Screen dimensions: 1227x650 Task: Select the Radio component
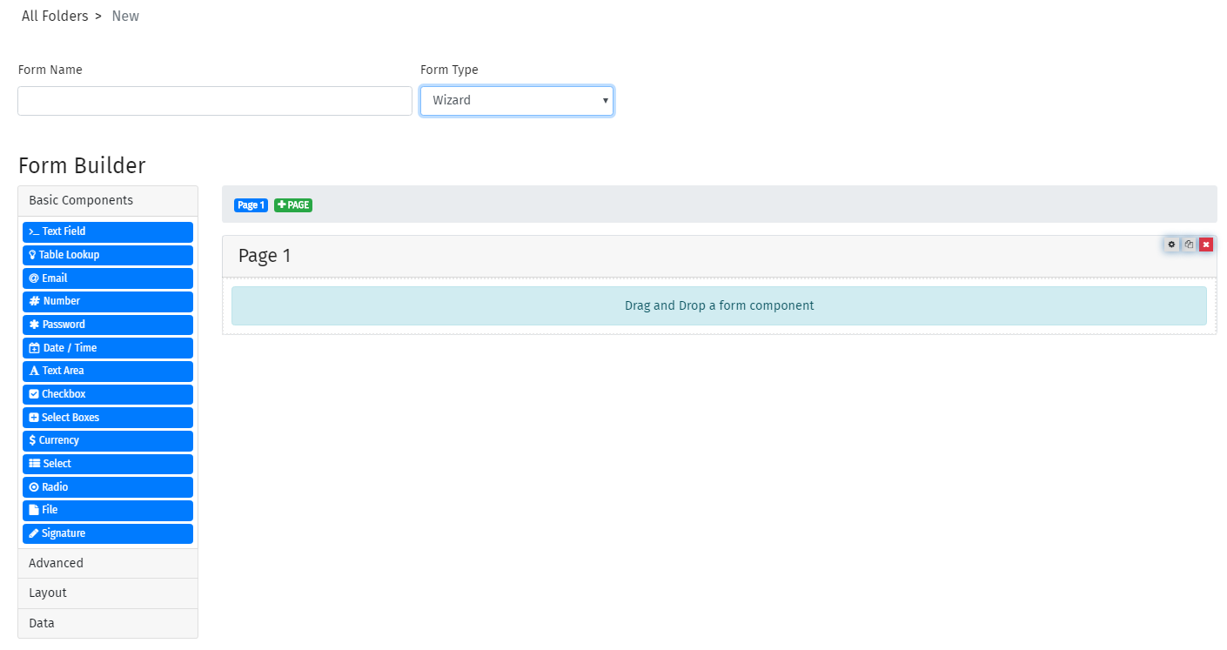pos(107,486)
